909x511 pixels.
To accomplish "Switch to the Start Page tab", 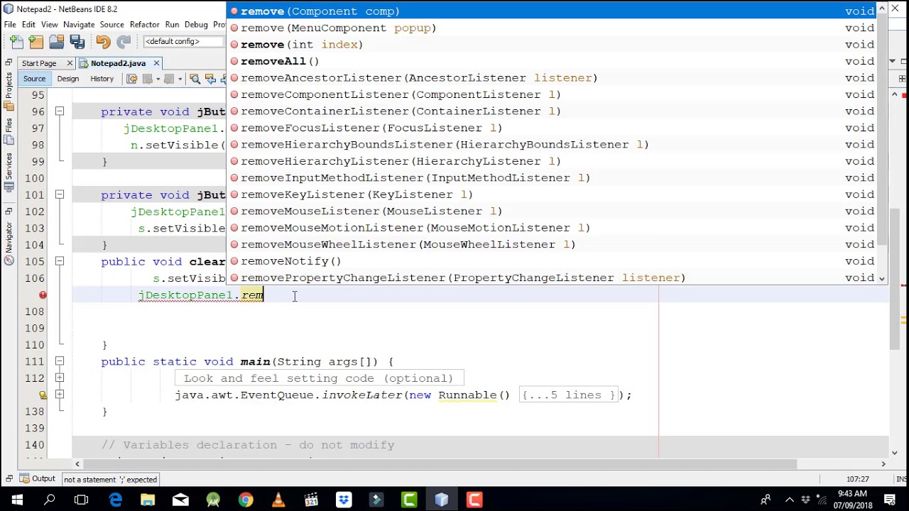I will [x=38, y=63].
